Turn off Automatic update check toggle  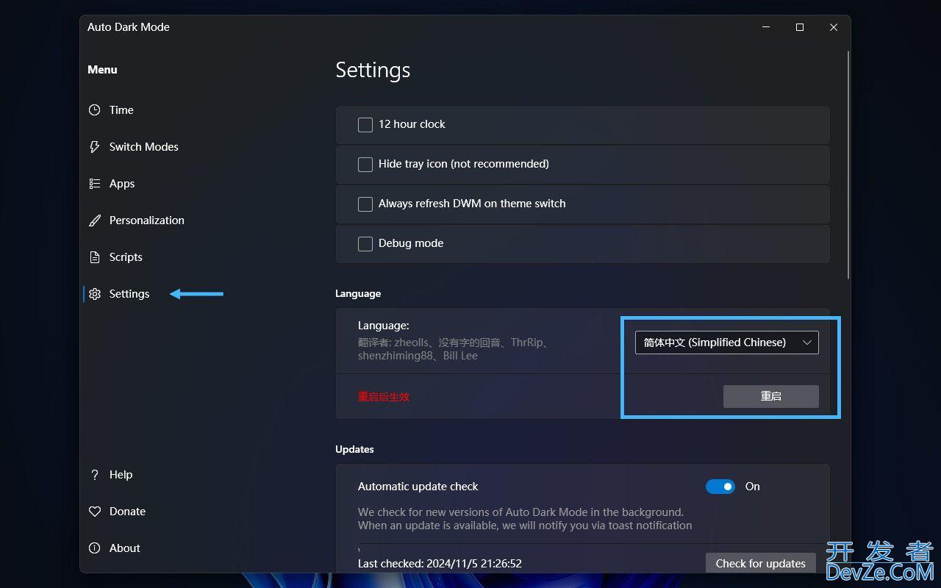pyautogui.click(x=720, y=487)
